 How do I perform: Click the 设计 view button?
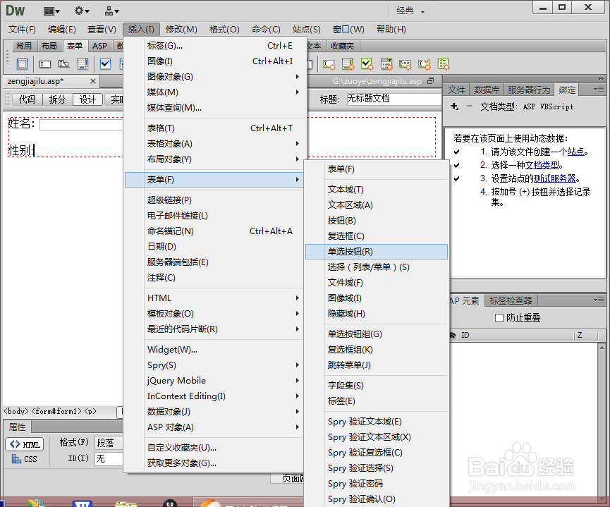point(87,99)
